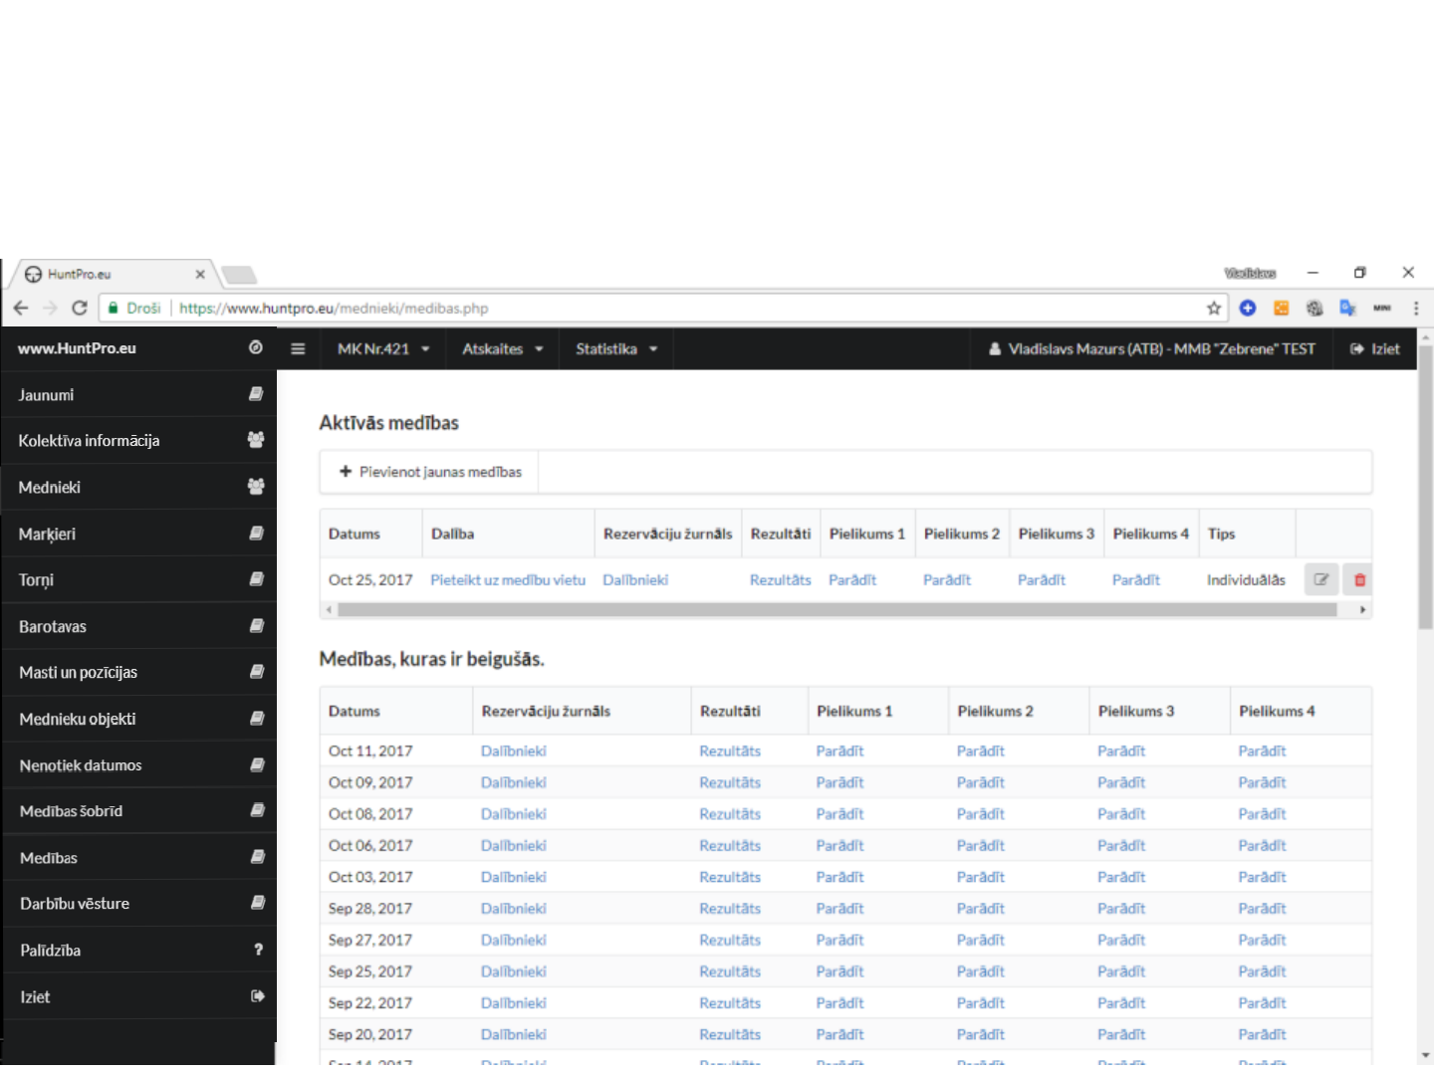Delete the Oct 25, 2017 hunt

click(1359, 579)
